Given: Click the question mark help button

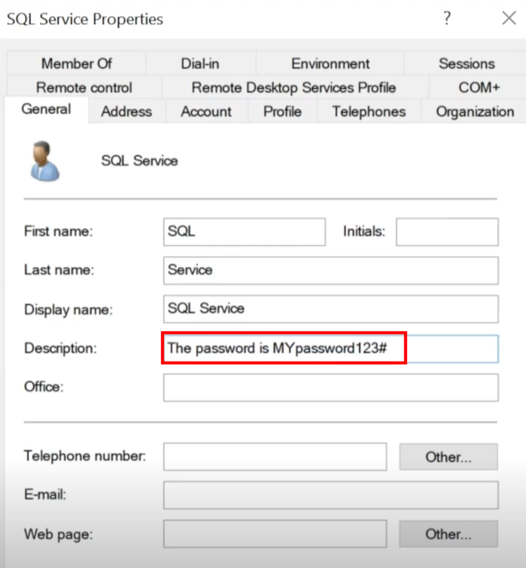Looking at the screenshot, I should tap(447, 19).
